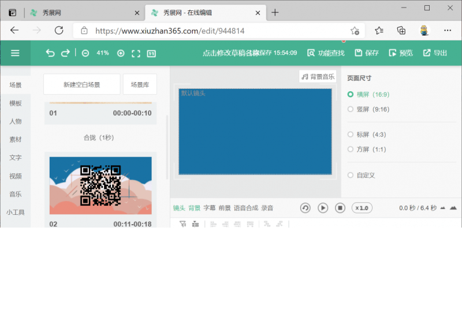Click the fullscreen preview icon in toolbar

tap(136, 53)
